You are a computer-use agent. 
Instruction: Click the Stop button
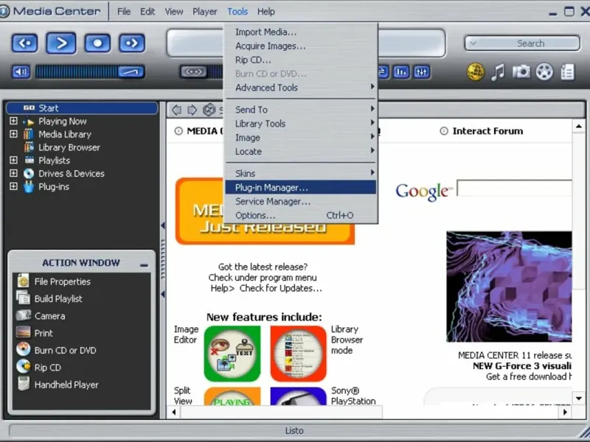click(97, 43)
